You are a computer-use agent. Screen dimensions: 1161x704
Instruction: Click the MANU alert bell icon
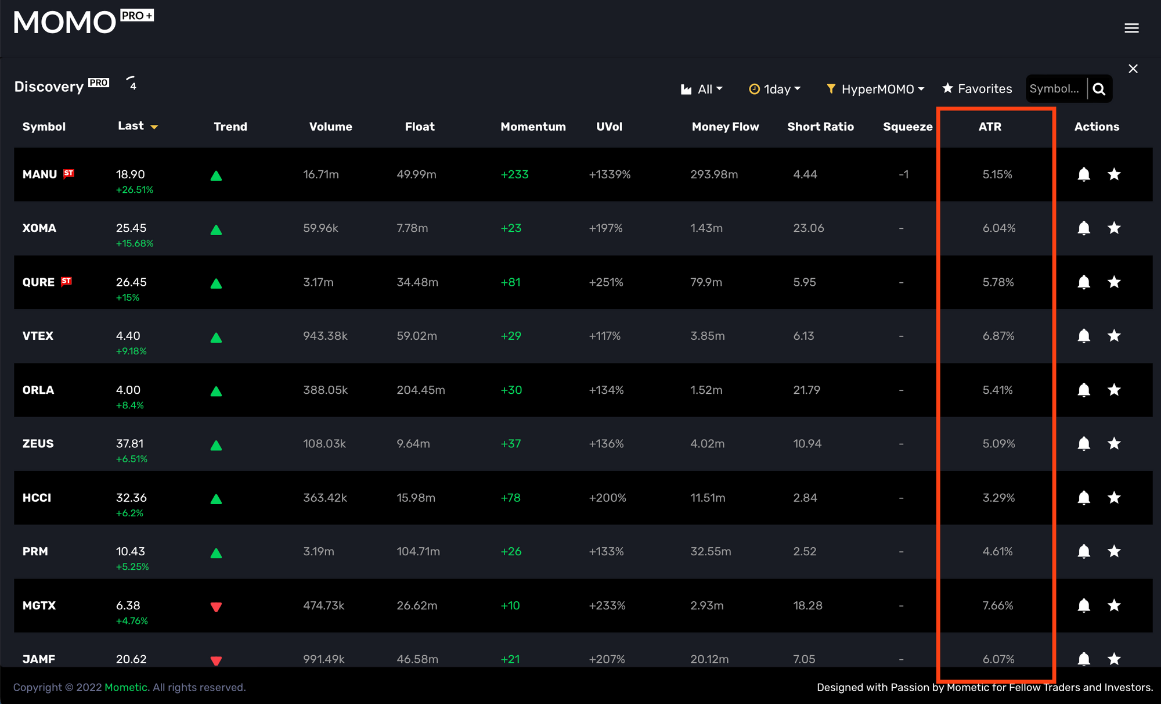tap(1083, 174)
